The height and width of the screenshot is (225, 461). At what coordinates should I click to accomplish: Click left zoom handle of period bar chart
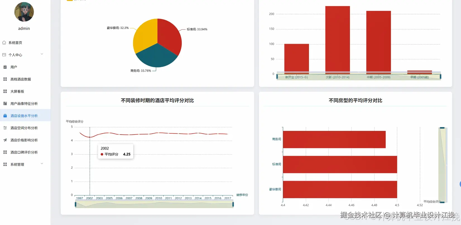277,77
